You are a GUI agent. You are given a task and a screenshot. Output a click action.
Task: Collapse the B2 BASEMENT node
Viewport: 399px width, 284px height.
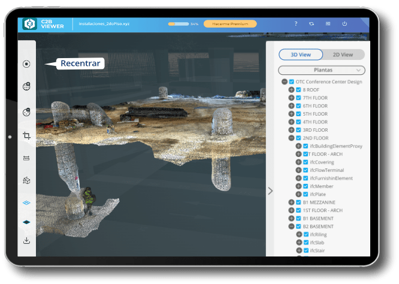pyautogui.click(x=291, y=226)
